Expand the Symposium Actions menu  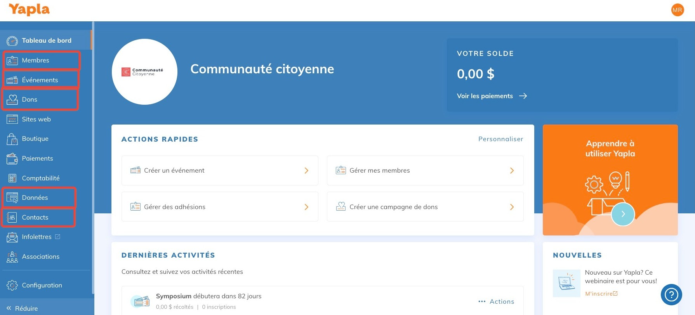(x=496, y=301)
